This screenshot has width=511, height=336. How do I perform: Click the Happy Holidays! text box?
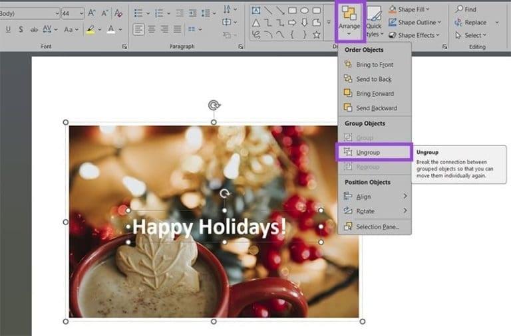210,227
